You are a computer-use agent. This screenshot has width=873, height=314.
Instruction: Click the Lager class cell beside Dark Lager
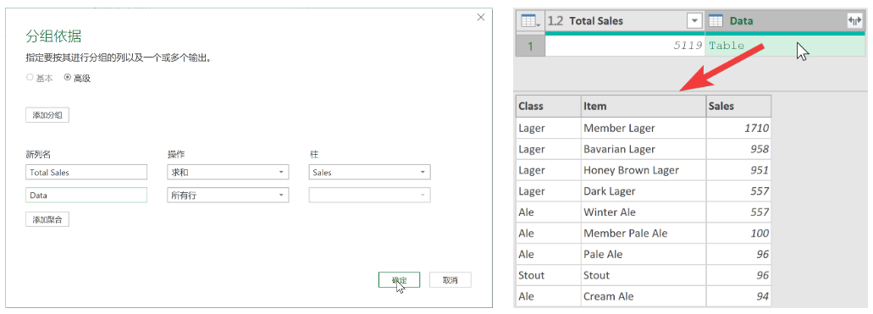[x=549, y=191]
